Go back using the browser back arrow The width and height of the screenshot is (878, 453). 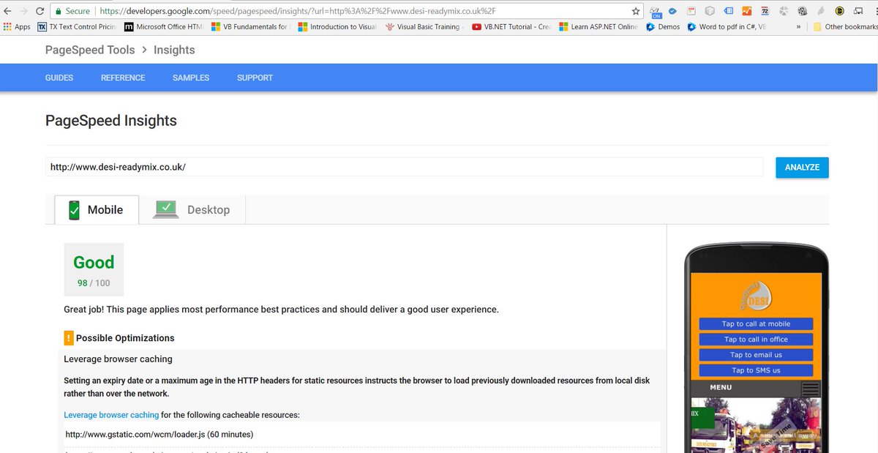8,11
